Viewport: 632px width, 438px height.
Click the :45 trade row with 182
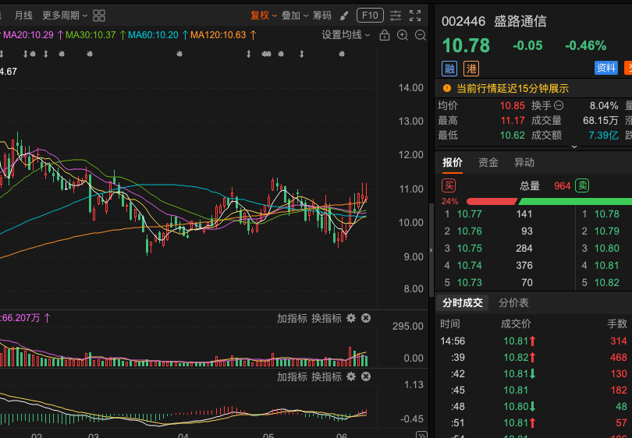[x=534, y=390]
